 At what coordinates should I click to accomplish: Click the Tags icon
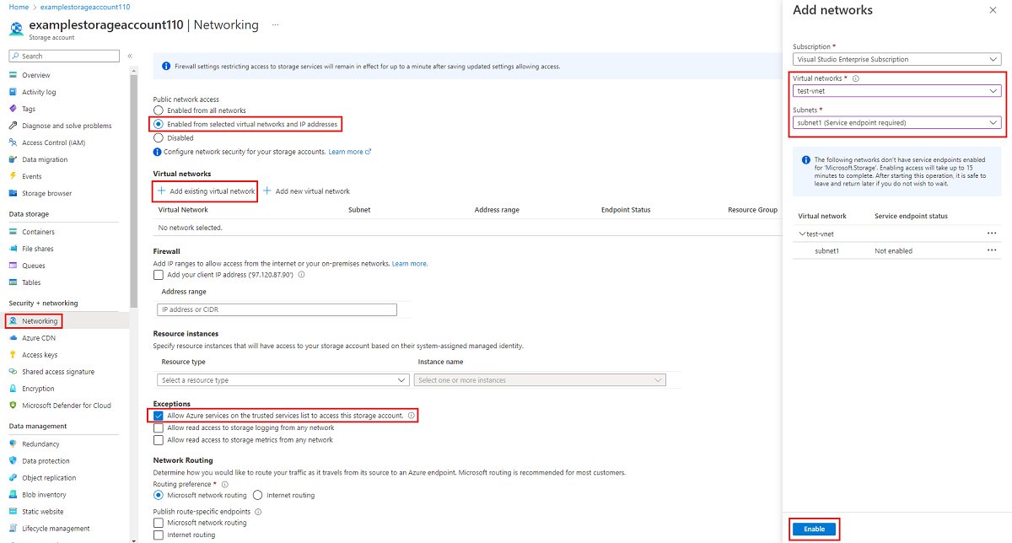coord(13,109)
